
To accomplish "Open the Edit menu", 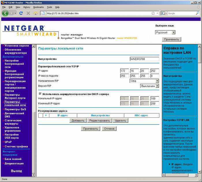I will (11, 7).
